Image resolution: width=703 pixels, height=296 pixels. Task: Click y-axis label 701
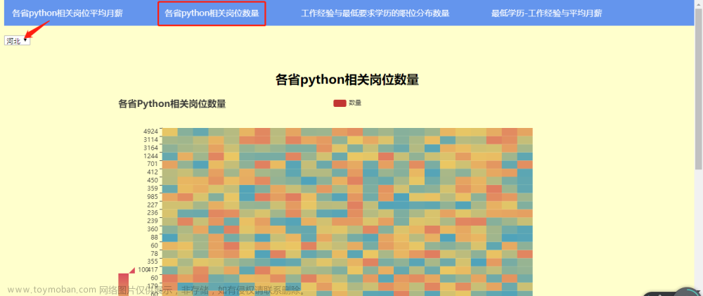pyautogui.click(x=153, y=164)
